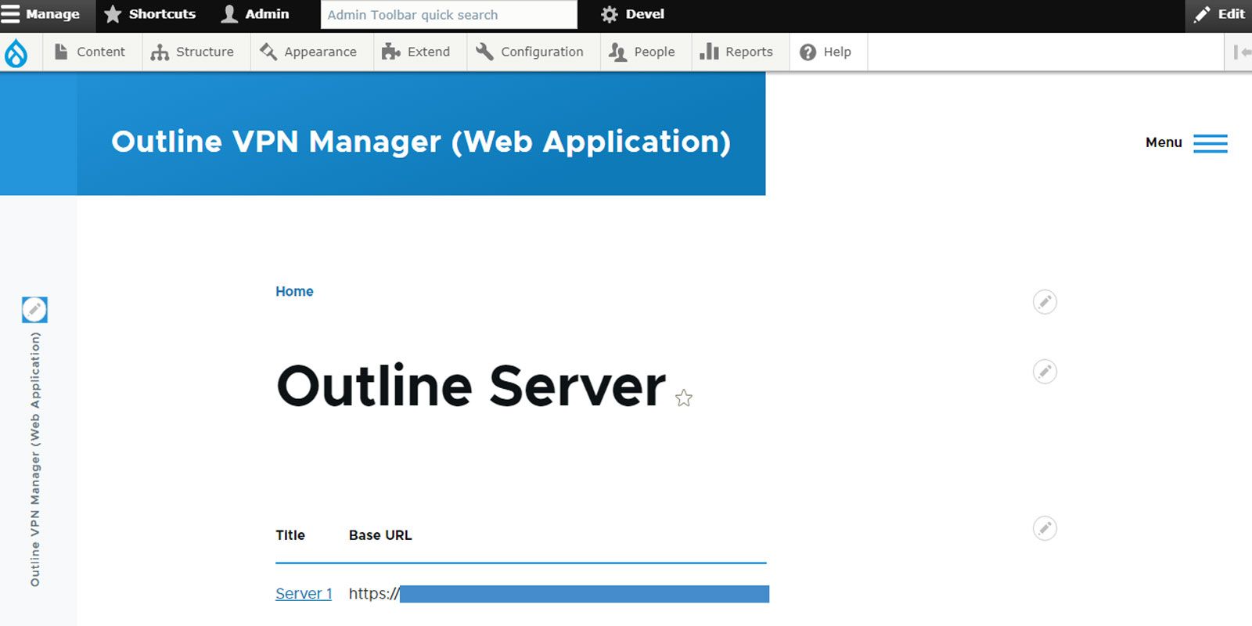Click the https:// Base URL cell
Screen dimensions: 1252x626
coord(559,594)
